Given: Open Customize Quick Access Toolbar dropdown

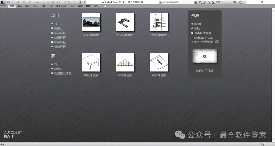Looking at the screenshot, I should (x=85, y=2).
